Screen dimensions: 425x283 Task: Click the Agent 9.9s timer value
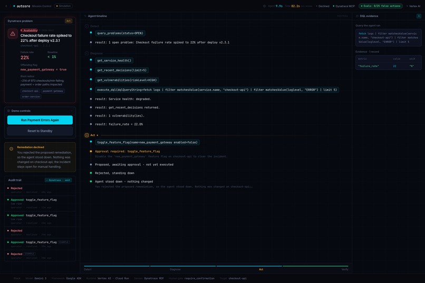[279, 6]
